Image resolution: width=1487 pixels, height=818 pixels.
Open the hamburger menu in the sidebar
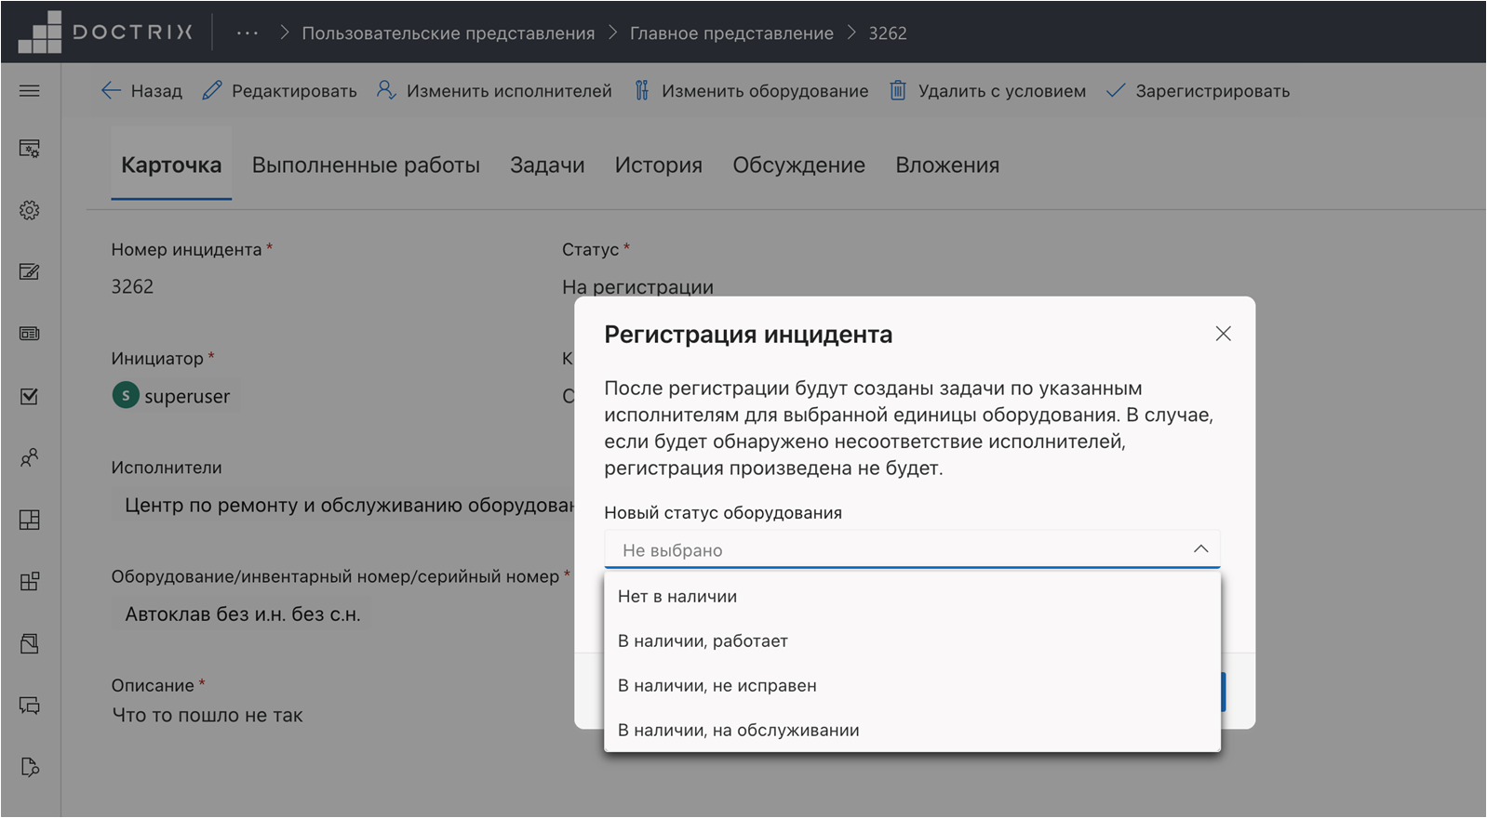click(30, 91)
